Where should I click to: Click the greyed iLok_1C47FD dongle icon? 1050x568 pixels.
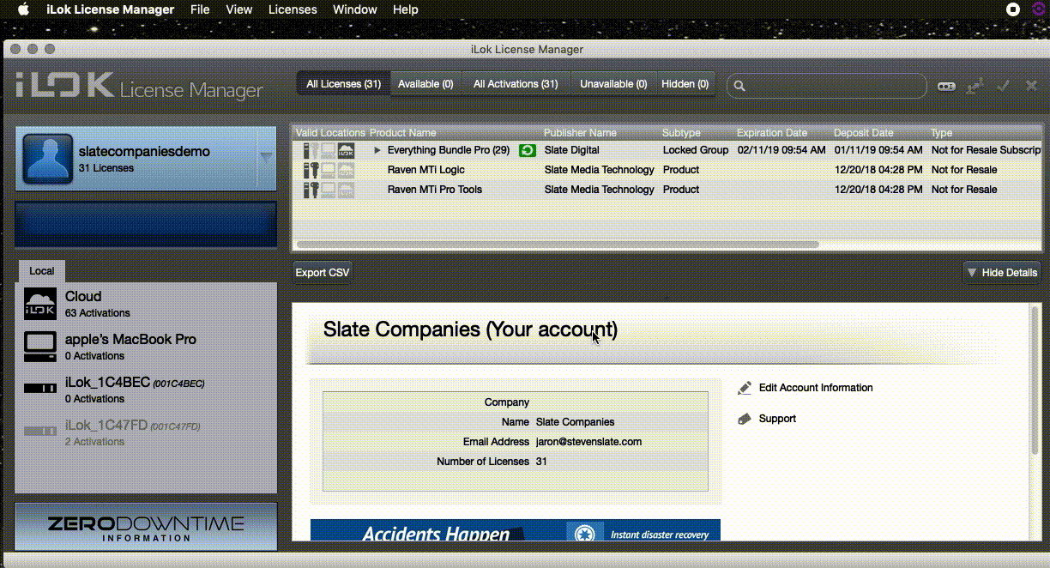pos(40,432)
